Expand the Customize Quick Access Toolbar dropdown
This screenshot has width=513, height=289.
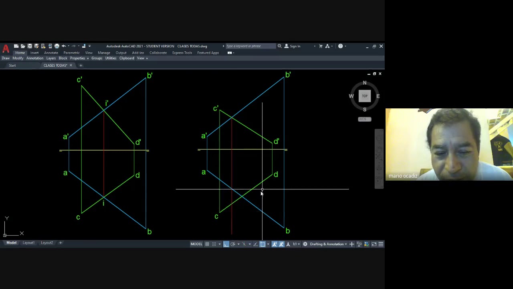pyautogui.click(x=89, y=46)
